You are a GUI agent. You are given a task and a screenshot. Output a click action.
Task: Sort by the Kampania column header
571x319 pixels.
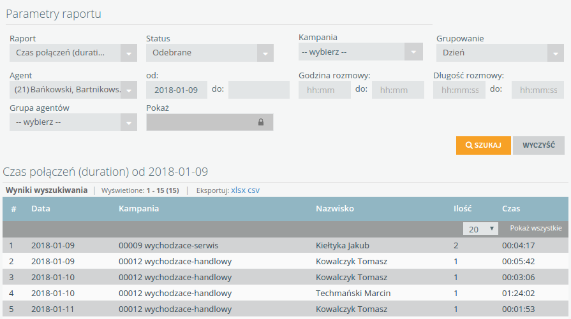138,209
